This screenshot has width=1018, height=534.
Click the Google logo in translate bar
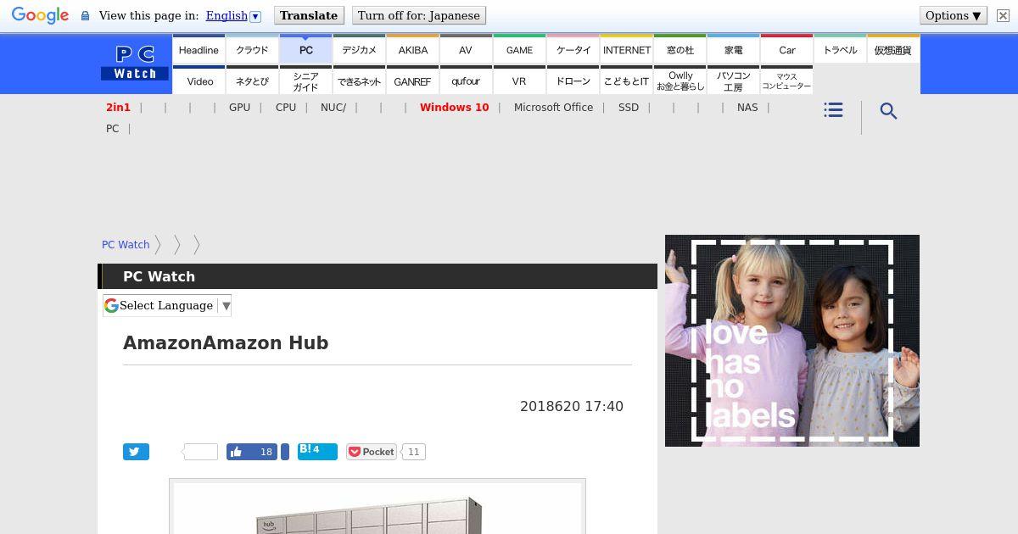[x=40, y=16]
